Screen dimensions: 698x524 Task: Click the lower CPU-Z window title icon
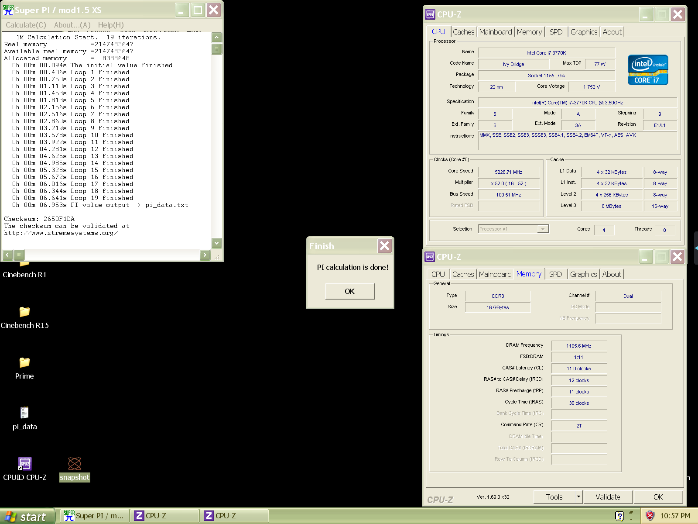click(x=430, y=257)
